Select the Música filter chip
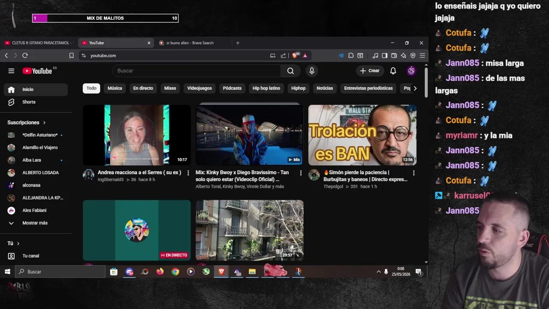Viewport: 549px width, 309px height. pos(115,88)
